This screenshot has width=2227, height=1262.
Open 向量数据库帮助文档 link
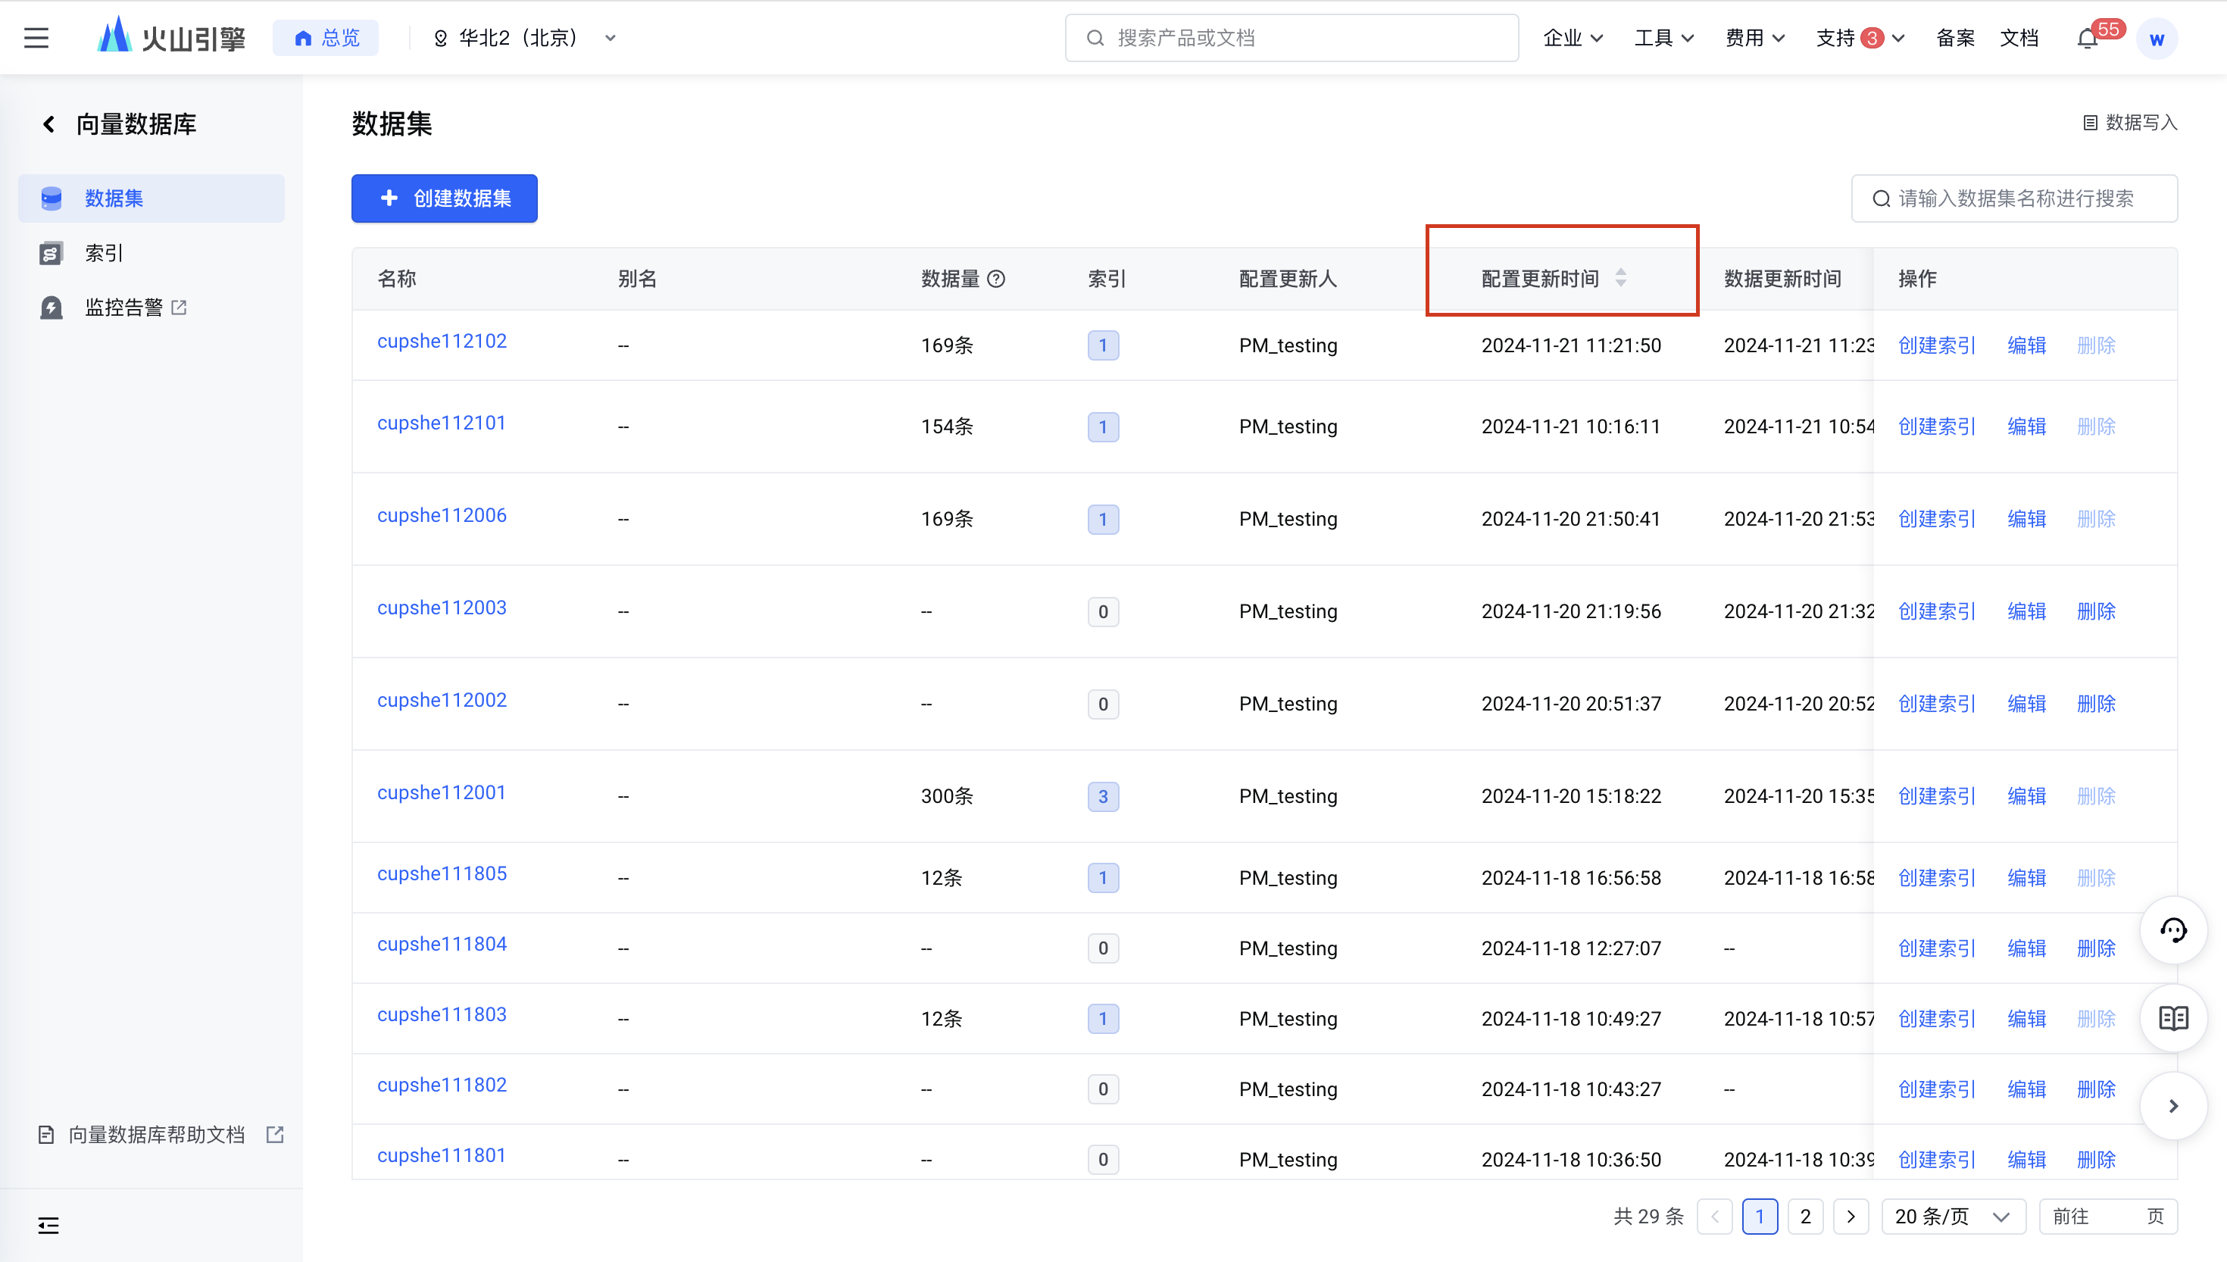tap(161, 1135)
